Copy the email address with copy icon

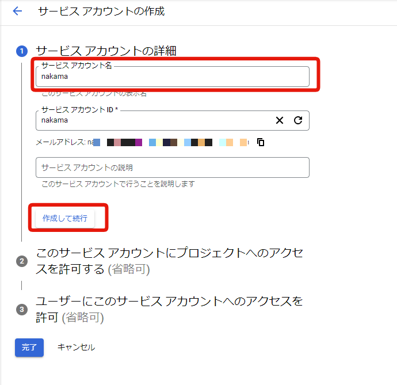pos(261,142)
